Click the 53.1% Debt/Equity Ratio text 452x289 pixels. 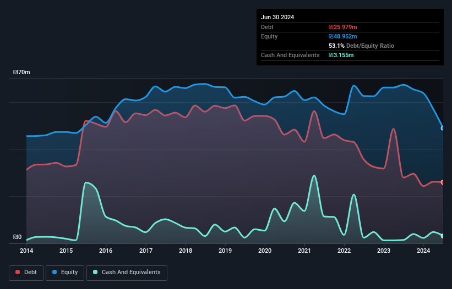point(362,46)
